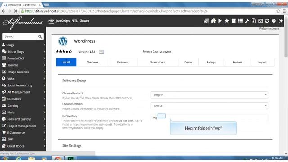Viewport: 288px width, 162px height.
Task: Click the search magnifier icon
Action: (x=40, y=36)
